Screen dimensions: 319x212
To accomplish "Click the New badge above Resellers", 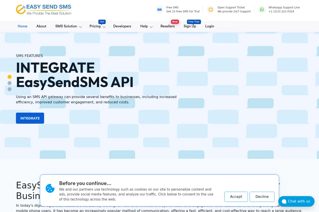I will click(x=175, y=22).
